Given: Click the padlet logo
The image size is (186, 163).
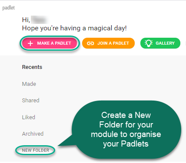Looking at the screenshot, I should pos(9,8).
